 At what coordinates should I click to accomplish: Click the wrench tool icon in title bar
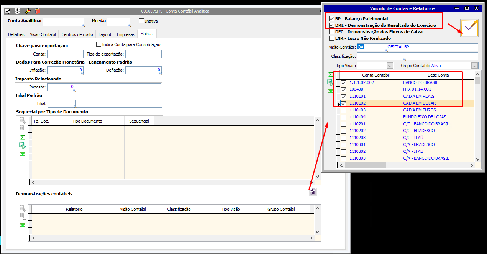coord(28,11)
